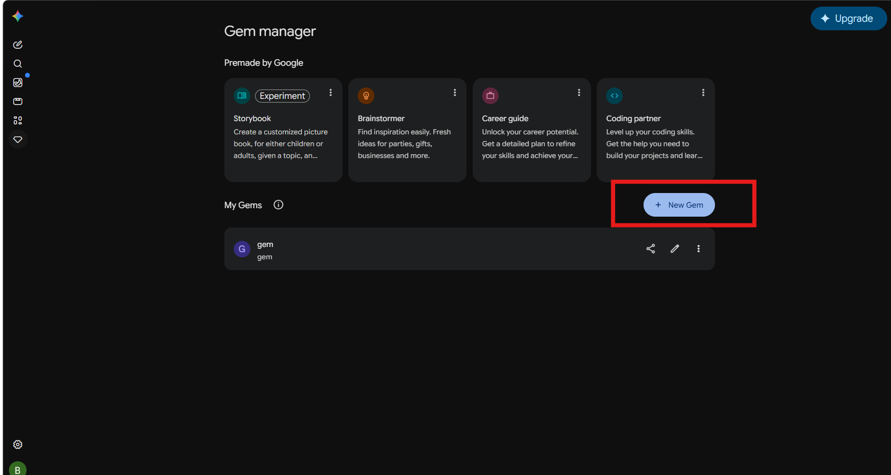Screen dimensions: 891x475
Task: Open the search icon in sidebar
Action: pyautogui.click(x=18, y=63)
